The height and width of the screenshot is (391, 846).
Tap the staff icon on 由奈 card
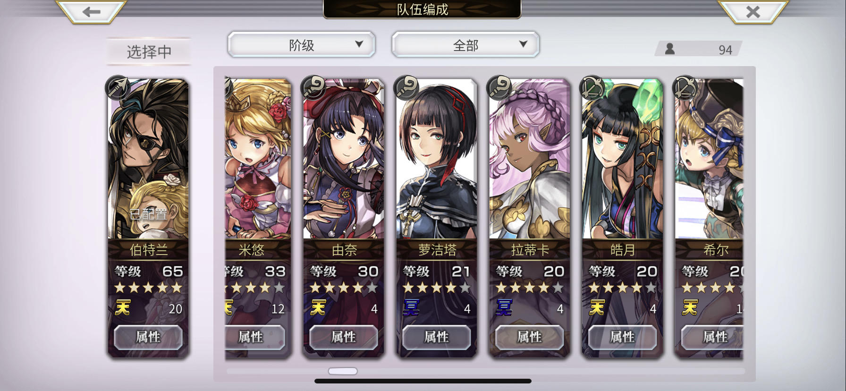(313, 87)
